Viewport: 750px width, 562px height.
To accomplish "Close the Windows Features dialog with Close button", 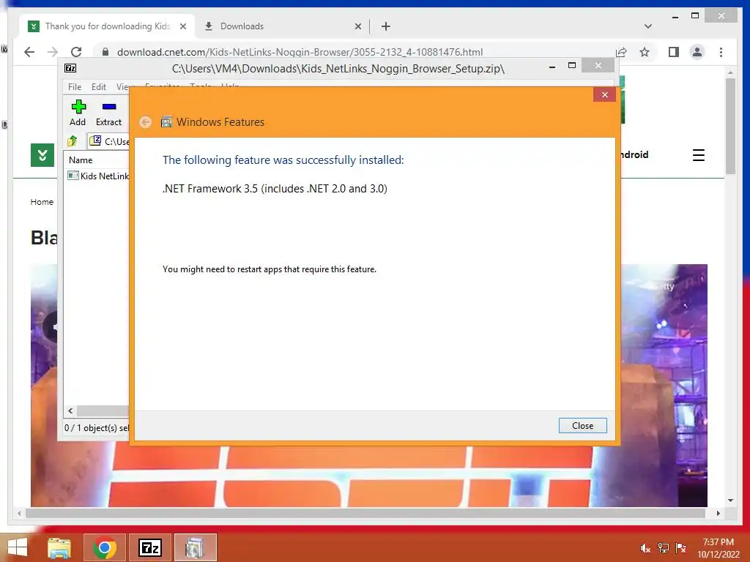I will 582,425.
